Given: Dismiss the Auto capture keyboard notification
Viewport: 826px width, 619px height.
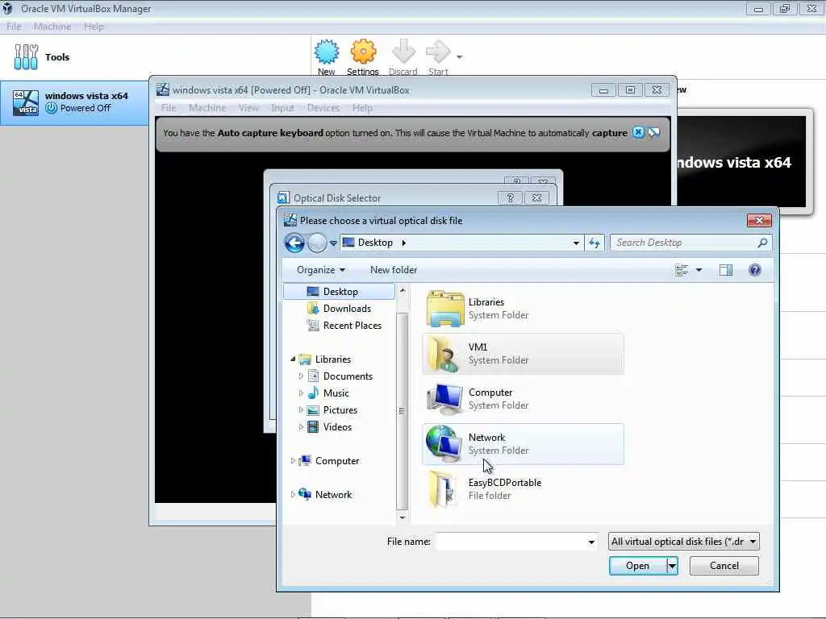Looking at the screenshot, I should click(638, 133).
